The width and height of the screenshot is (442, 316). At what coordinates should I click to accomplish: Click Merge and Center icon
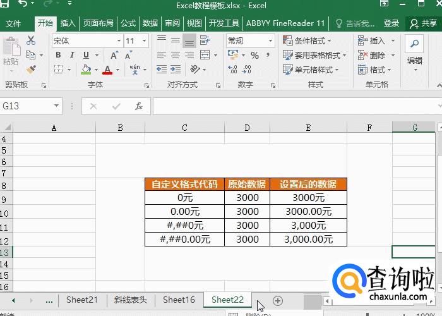(x=205, y=55)
